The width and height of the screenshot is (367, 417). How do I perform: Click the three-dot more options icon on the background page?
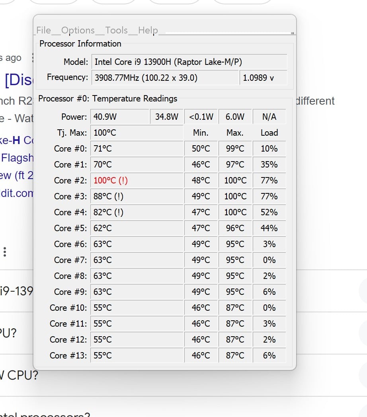pyautogui.click(x=5, y=252)
